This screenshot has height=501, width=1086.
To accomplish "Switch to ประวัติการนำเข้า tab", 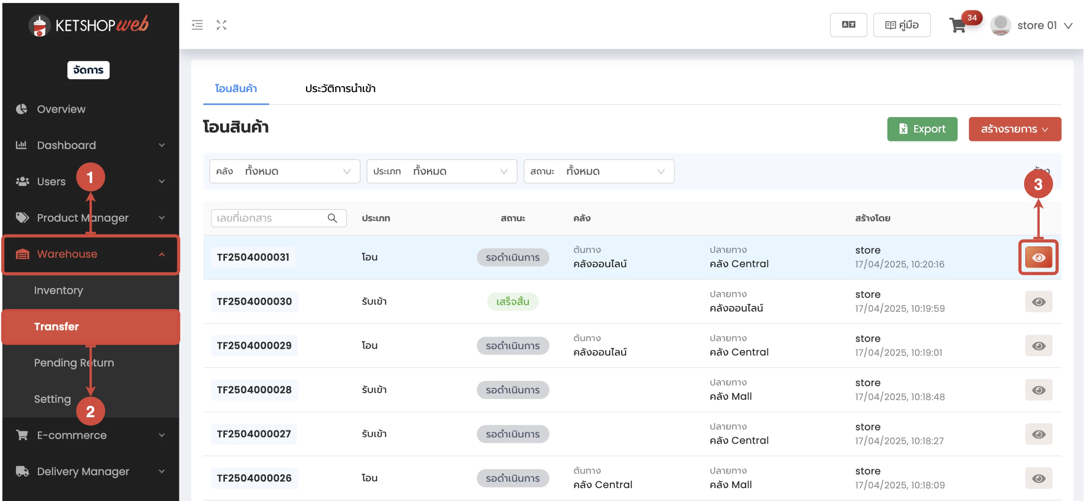I will tap(340, 88).
